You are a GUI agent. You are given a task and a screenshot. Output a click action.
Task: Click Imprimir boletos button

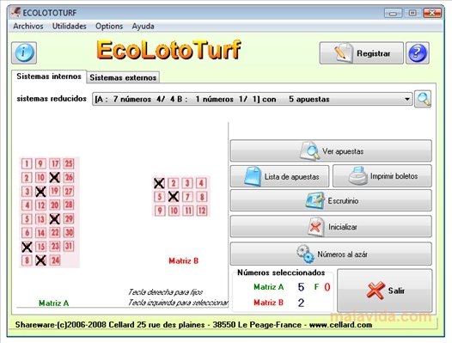coord(382,176)
